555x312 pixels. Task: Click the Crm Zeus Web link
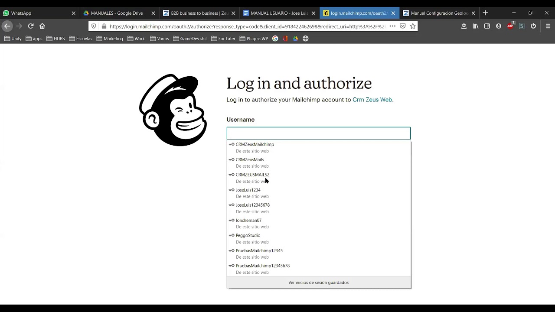pos(372,100)
